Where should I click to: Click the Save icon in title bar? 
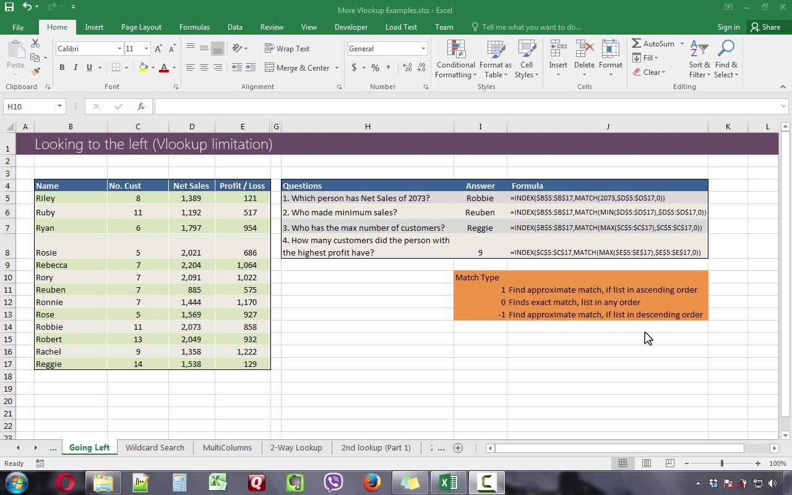click(x=9, y=7)
